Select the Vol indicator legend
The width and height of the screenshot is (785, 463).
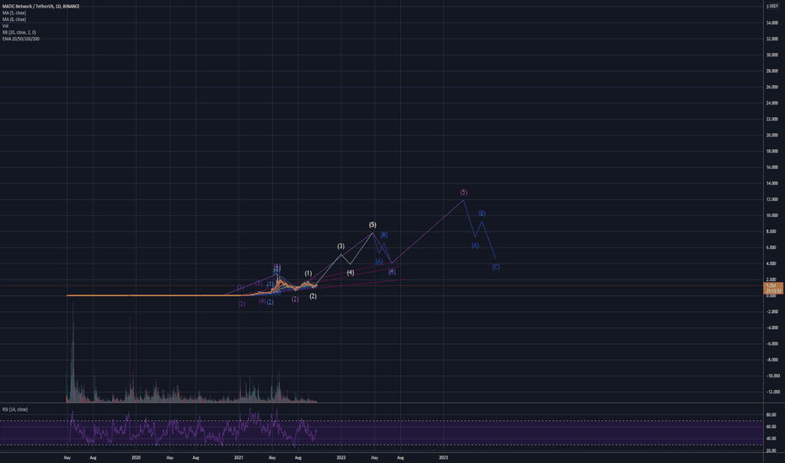pos(6,26)
